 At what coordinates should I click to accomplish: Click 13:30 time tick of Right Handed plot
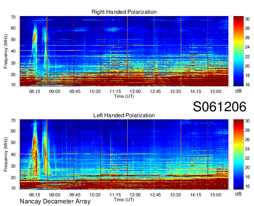pyautogui.click(x=176, y=91)
